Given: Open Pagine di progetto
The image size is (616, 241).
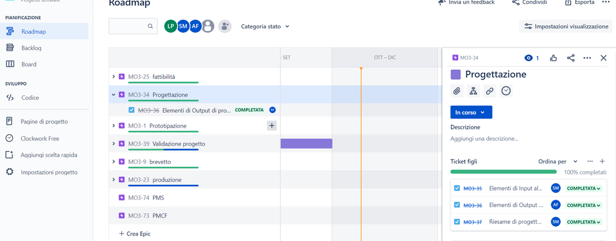Looking at the screenshot, I should [44, 121].
